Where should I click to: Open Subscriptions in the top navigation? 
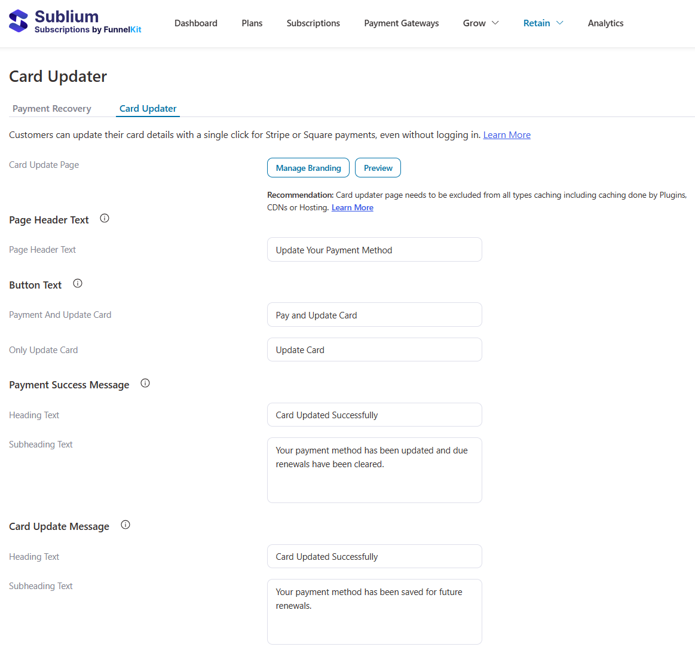click(313, 23)
